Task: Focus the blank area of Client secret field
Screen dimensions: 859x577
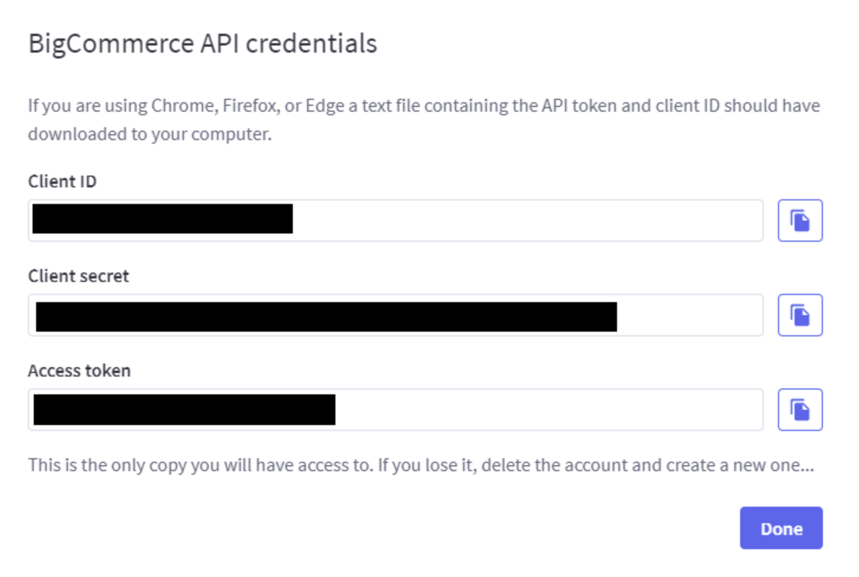Action: pyautogui.click(x=689, y=315)
